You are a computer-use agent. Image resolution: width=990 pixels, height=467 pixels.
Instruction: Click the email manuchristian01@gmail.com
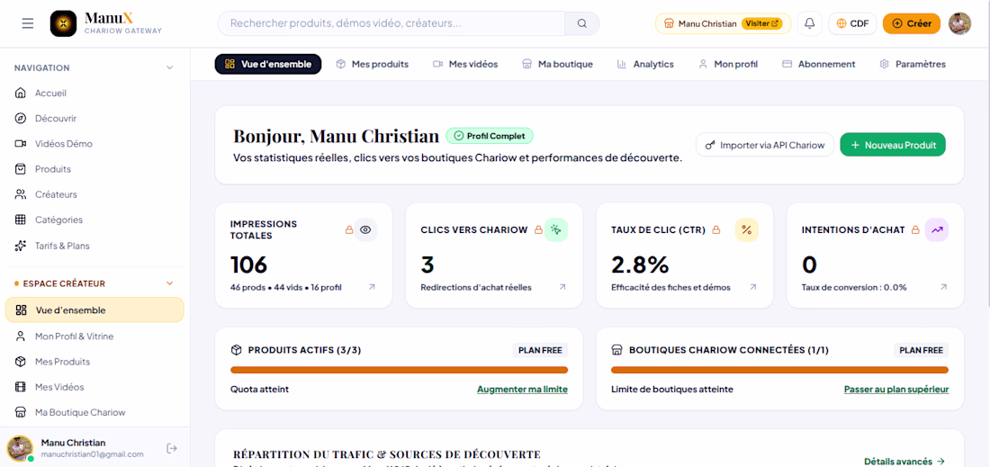click(x=92, y=454)
